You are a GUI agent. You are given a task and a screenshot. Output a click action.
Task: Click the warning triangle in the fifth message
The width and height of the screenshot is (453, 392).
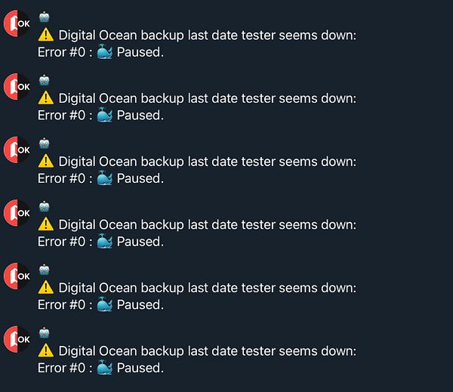[x=45, y=287]
